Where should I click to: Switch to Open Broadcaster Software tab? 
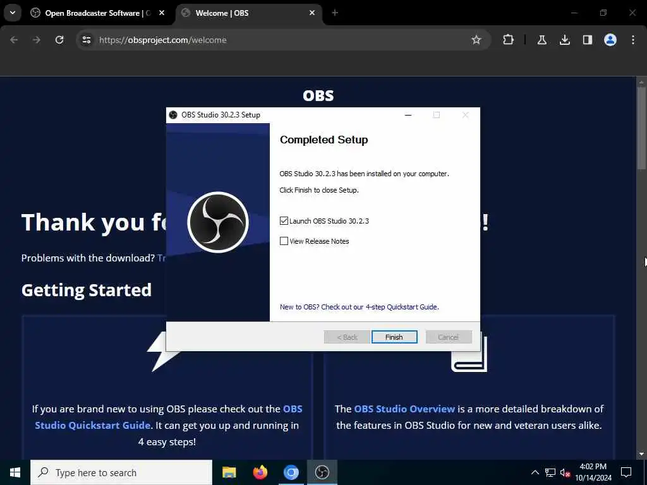[97, 13]
